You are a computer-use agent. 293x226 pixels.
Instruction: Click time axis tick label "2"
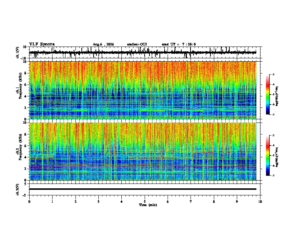(x=75, y=201)
